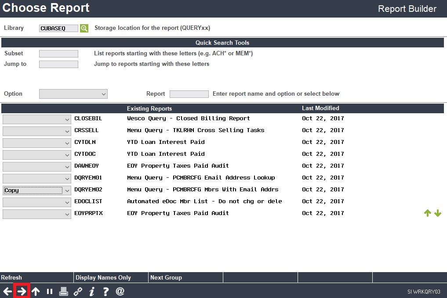Screen dimensions: 447x298
Task: Click 'Menu Query - PCMBRCFG Email Address Lookup' text
Action: pyautogui.click(x=201, y=178)
